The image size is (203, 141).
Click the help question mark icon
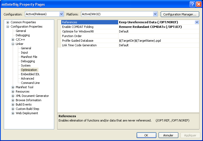[192, 4]
